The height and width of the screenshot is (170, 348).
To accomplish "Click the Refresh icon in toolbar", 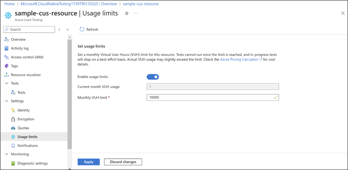I will 82,30.
